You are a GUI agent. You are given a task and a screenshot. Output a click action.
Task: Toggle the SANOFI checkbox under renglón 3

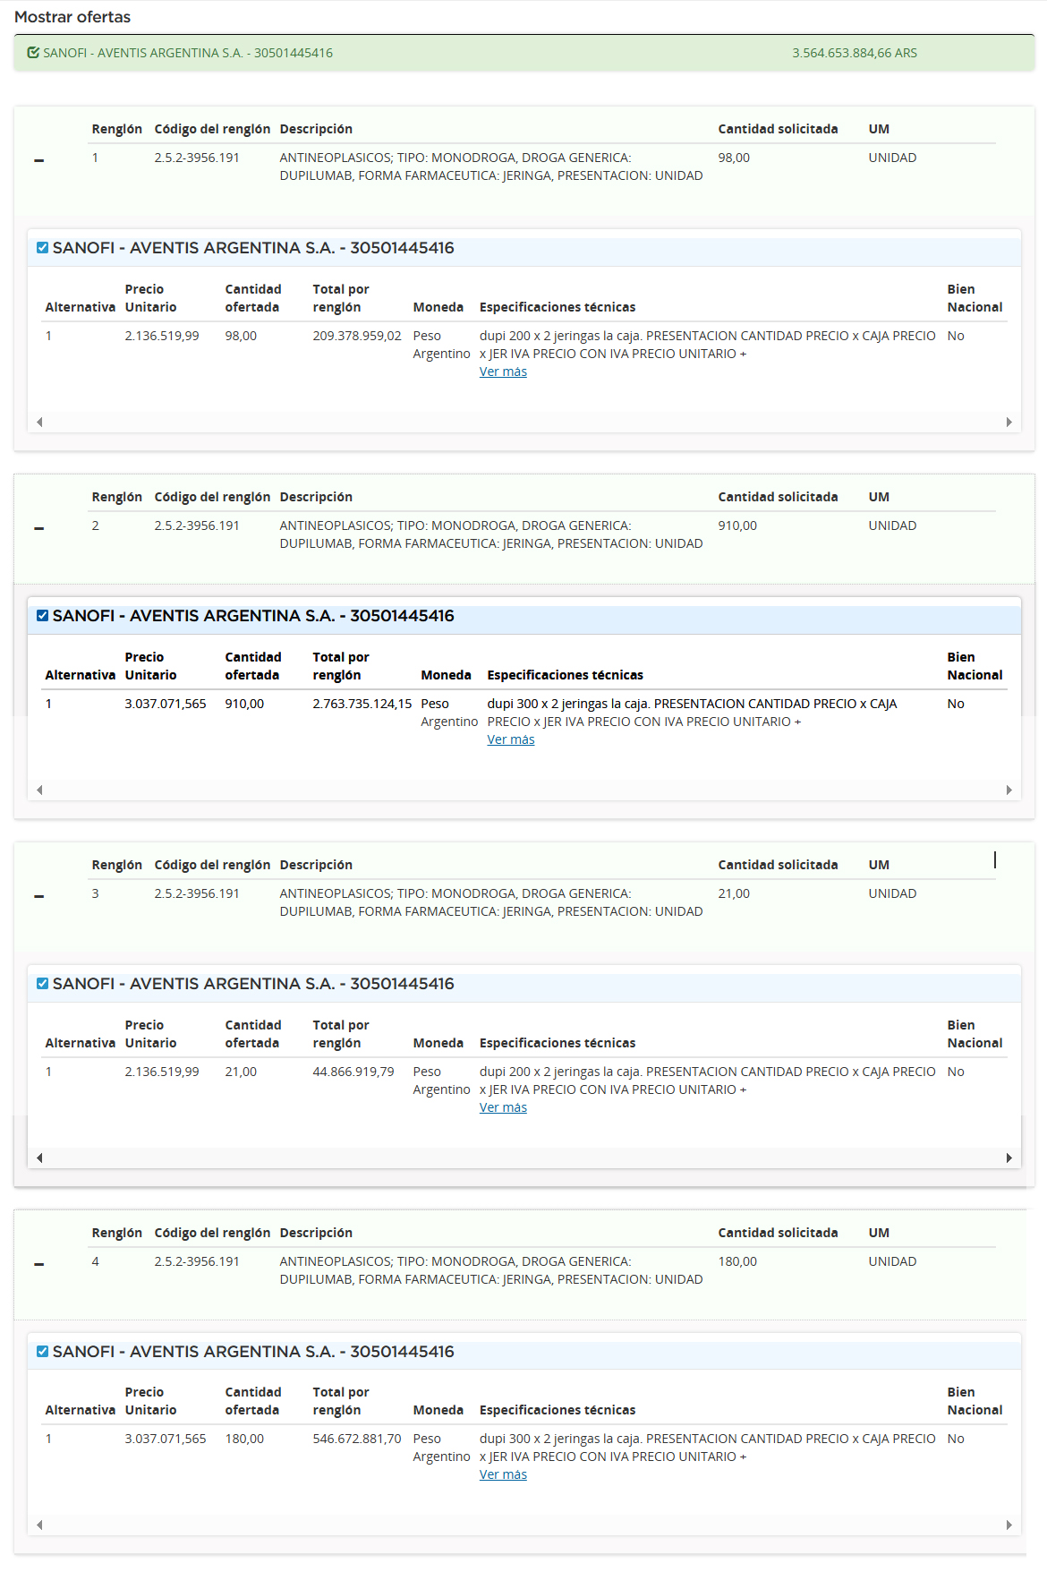pyautogui.click(x=42, y=984)
